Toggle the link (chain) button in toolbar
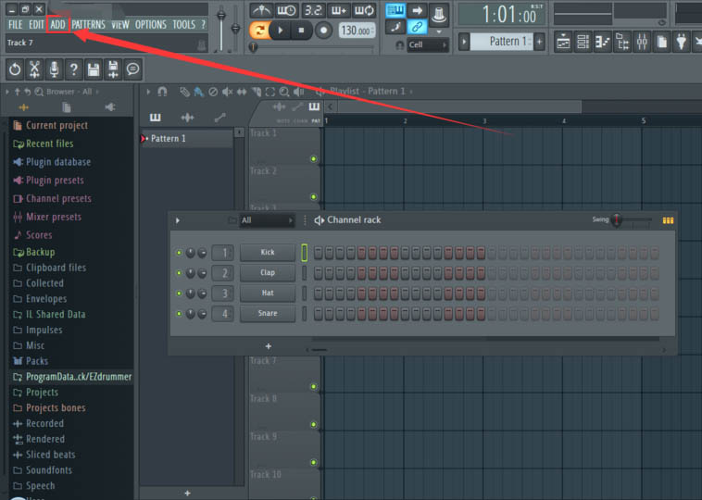Viewport: 702px width, 500px height. click(x=417, y=27)
